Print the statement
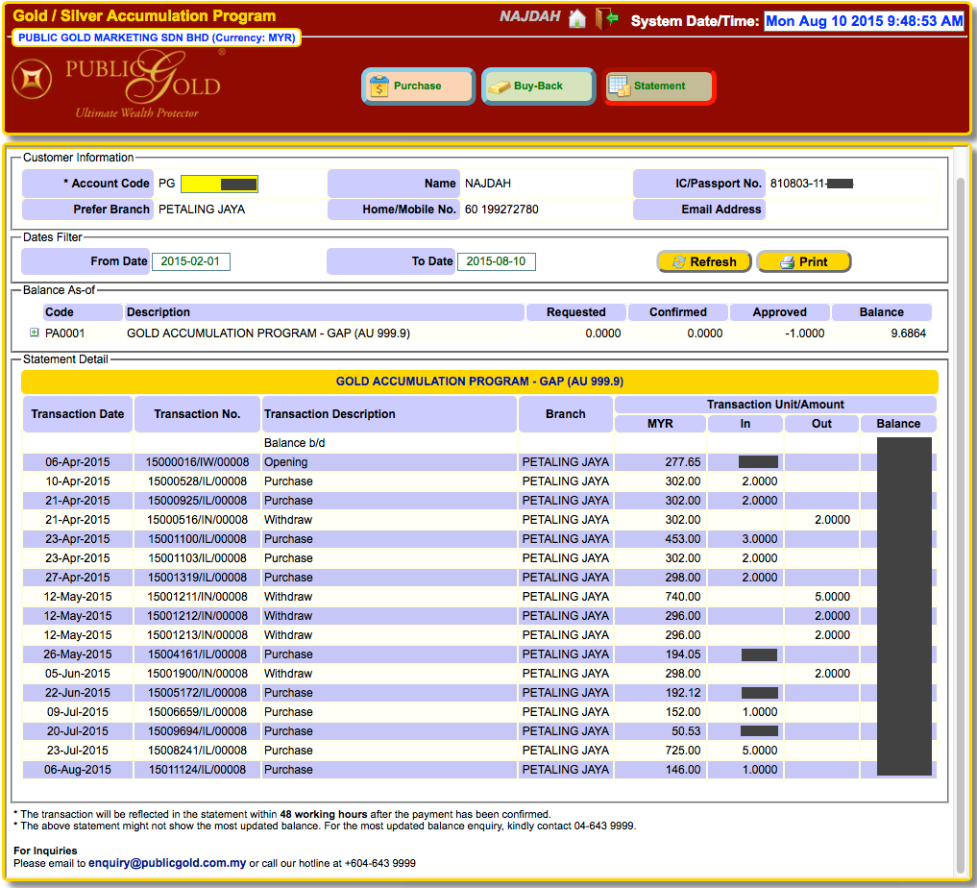977x888 pixels. (803, 261)
